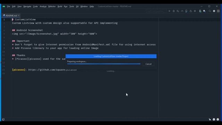Click the status bar lock-like icon
Screen dimensions: 222x125
coord(210,119)
